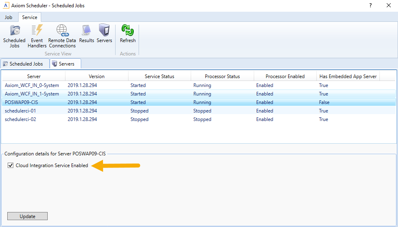
Task: Uncheck Cloud Integration Service Enabled checkbox
Action: point(11,165)
